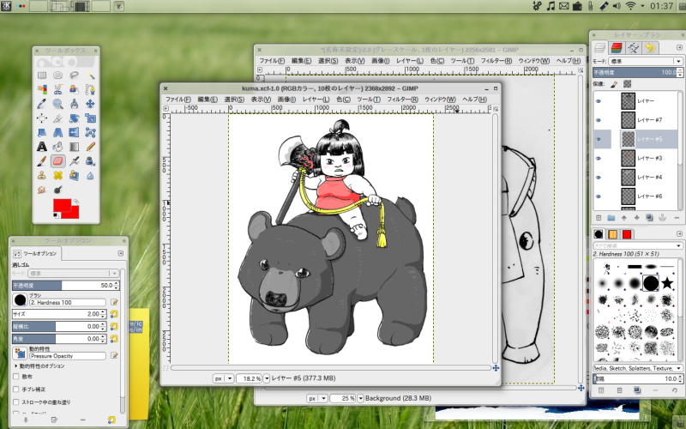
Task: Select the Rectangle Select tool in the toolbox
Action: (42, 76)
